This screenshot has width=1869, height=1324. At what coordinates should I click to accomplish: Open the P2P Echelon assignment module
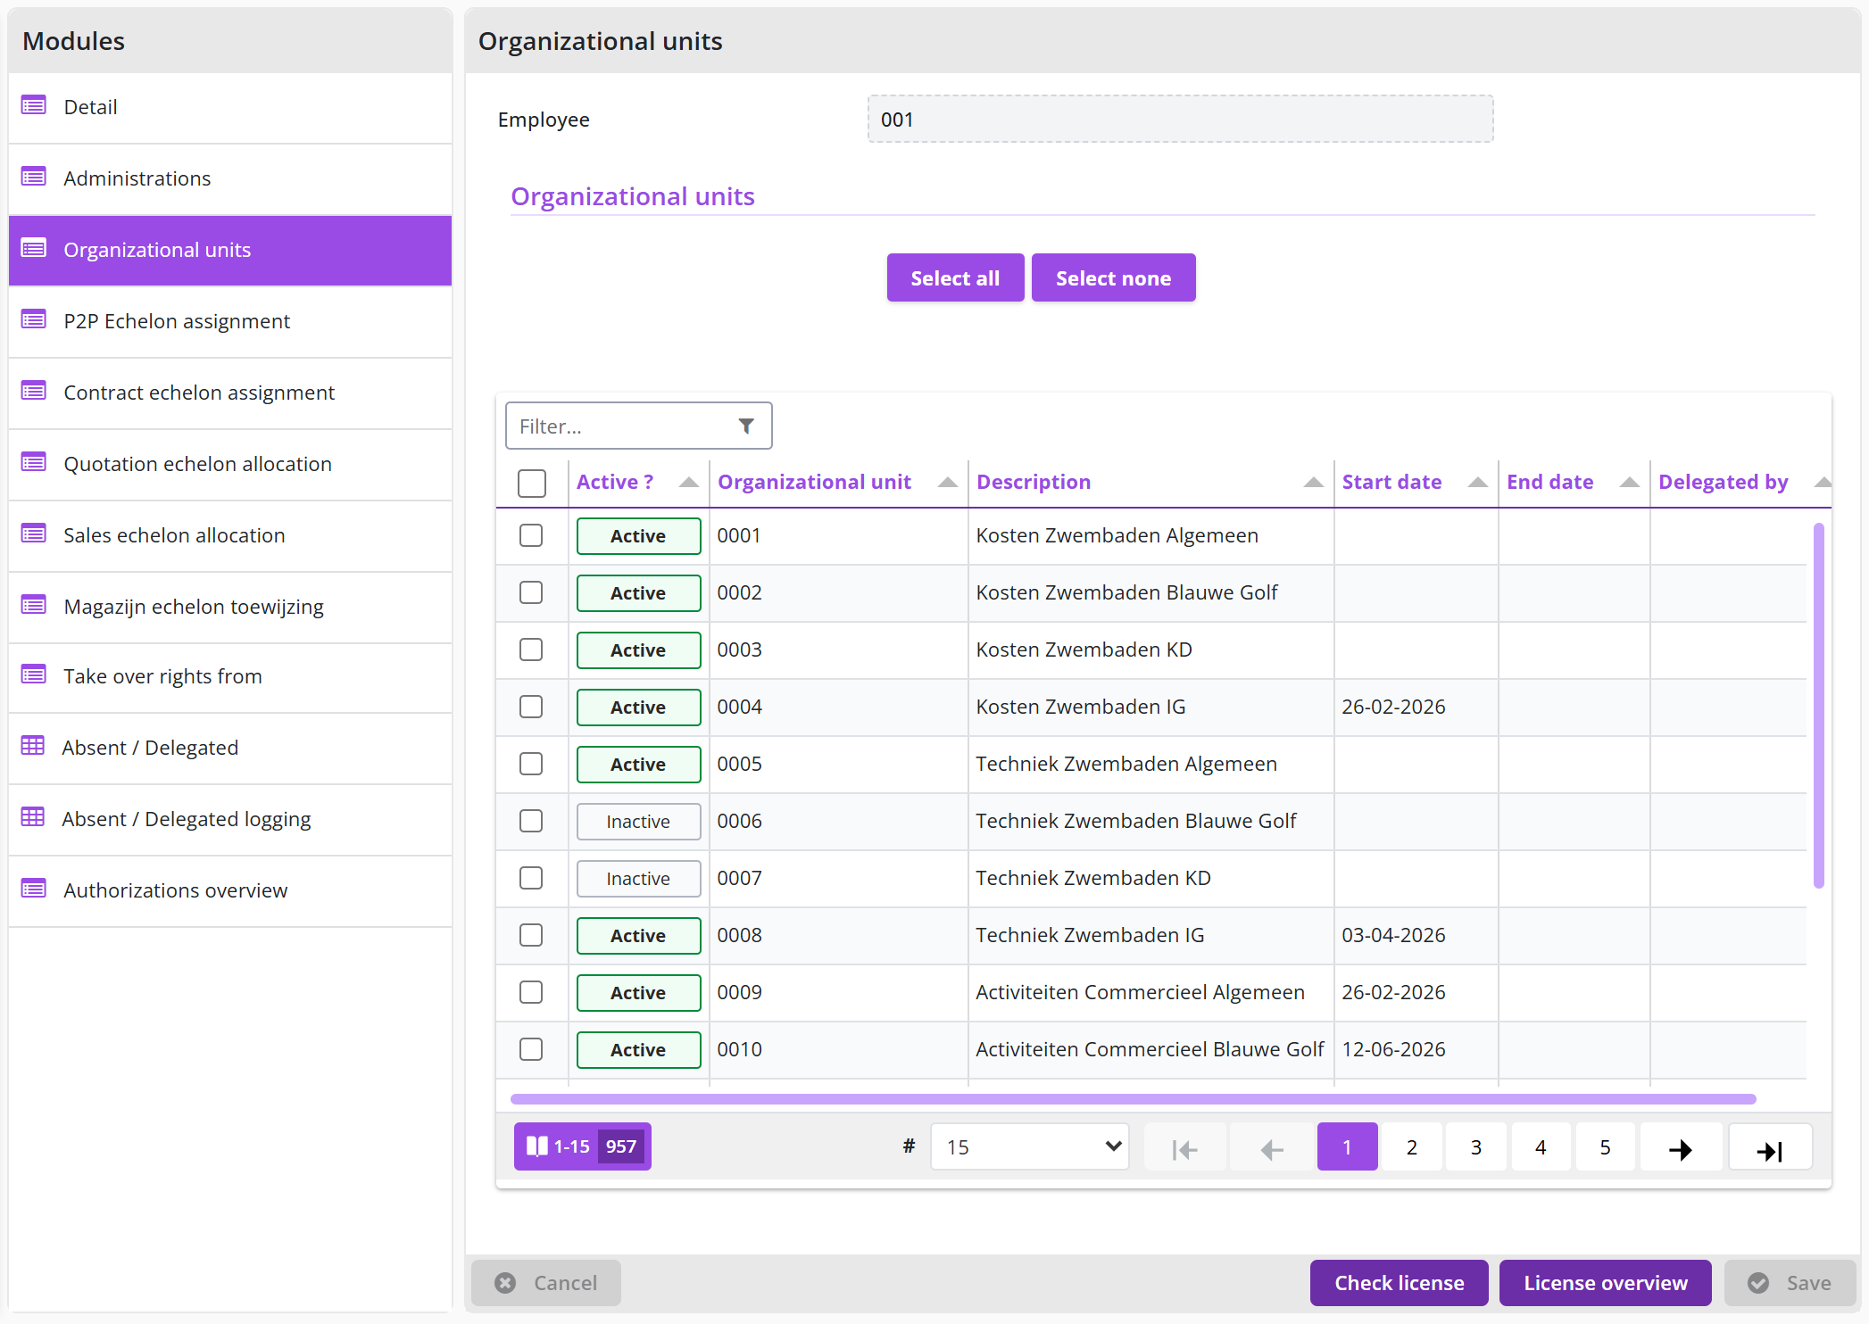pyautogui.click(x=230, y=321)
